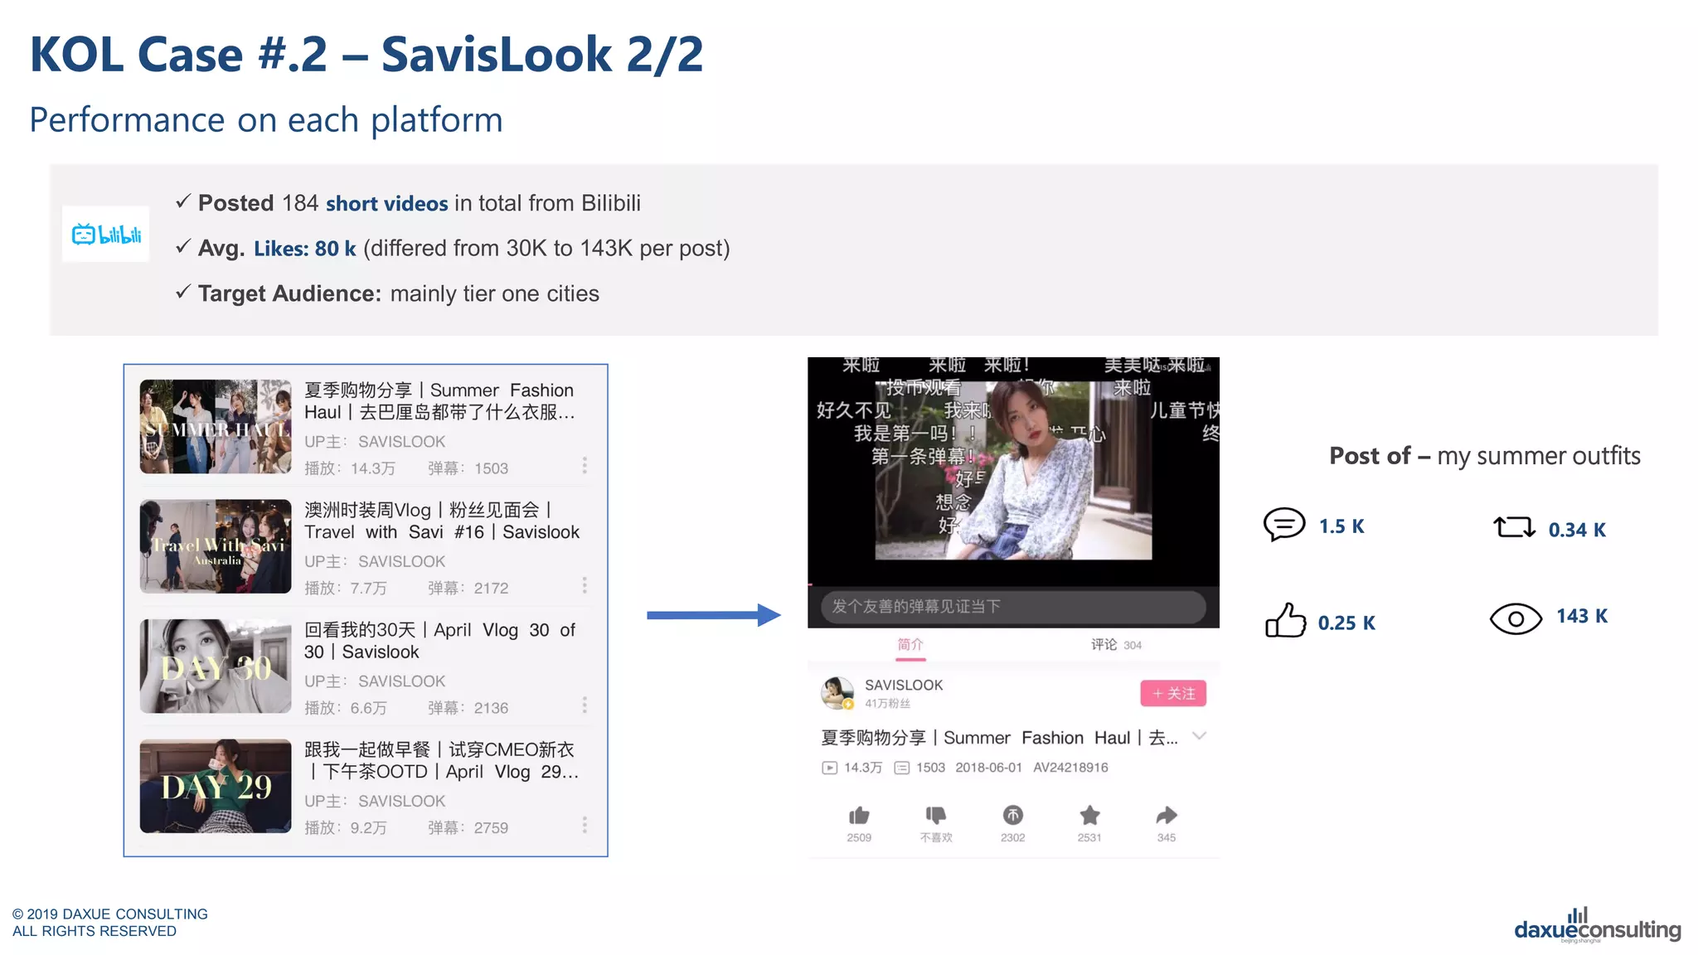Viewport: 1698px width, 955px height.
Task: Click the 'Post of – my summer outfits' heading
Action: [x=1485, y=456]
